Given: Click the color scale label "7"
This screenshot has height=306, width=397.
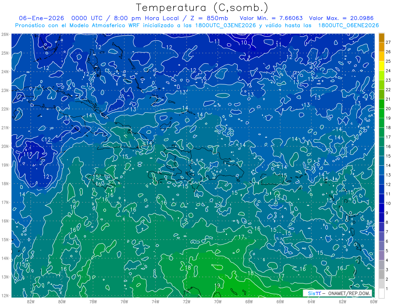Looking at the screenshot, I should (387, 232).
